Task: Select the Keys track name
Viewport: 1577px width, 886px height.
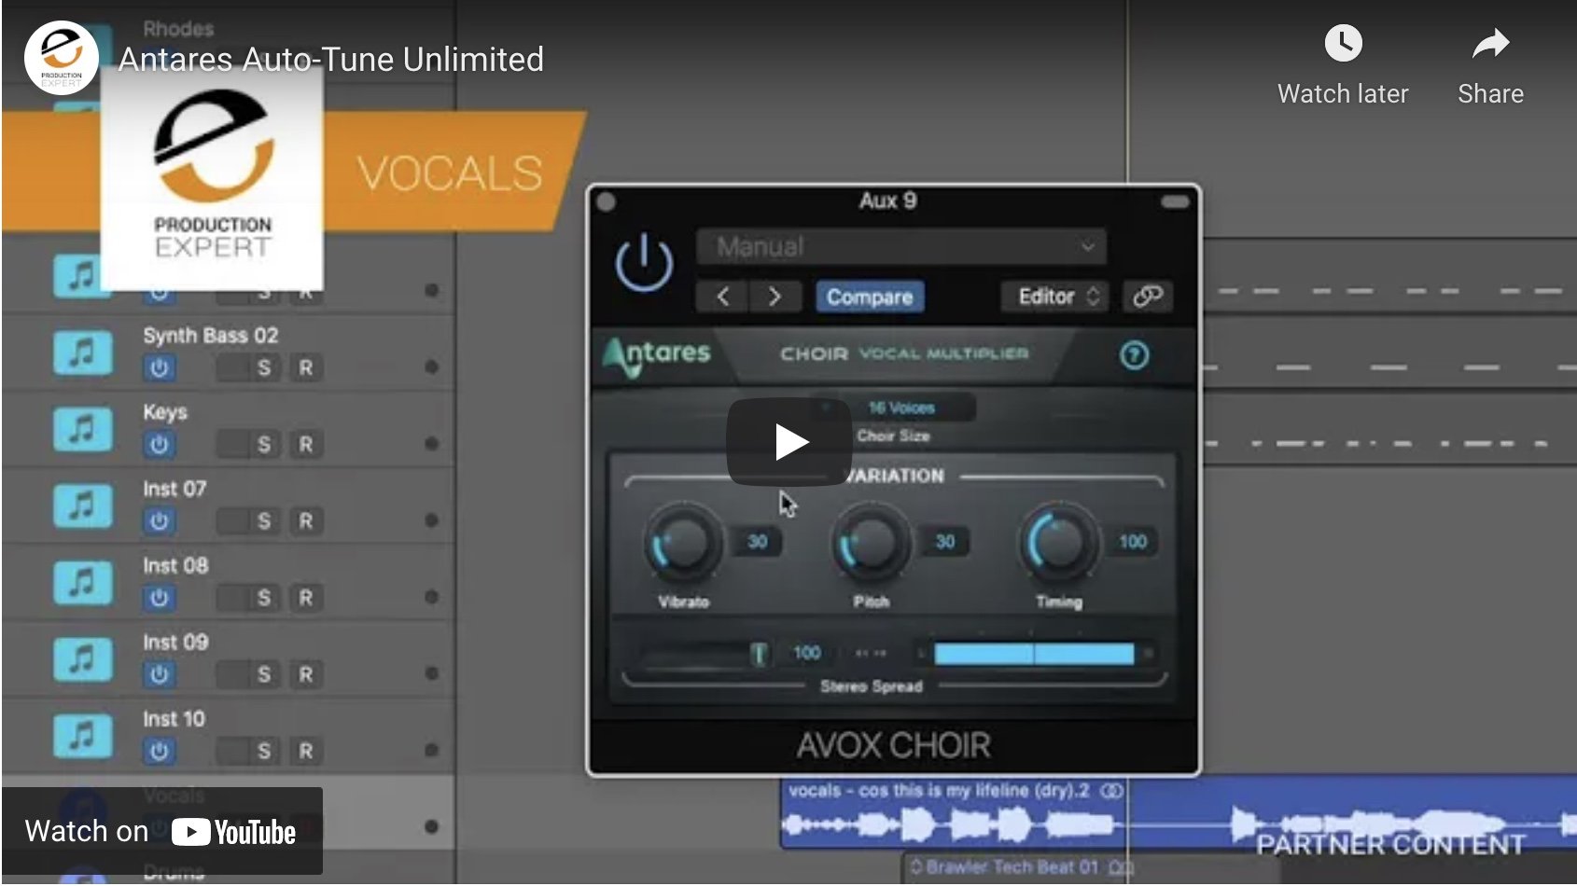Action: [165, 412]
